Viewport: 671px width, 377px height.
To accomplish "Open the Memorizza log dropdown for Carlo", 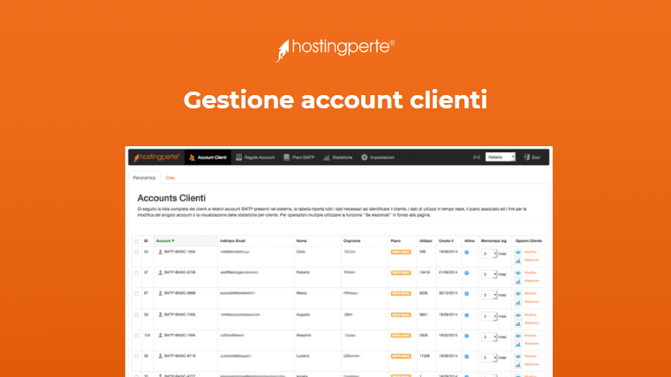I will (x=489, y=253).
